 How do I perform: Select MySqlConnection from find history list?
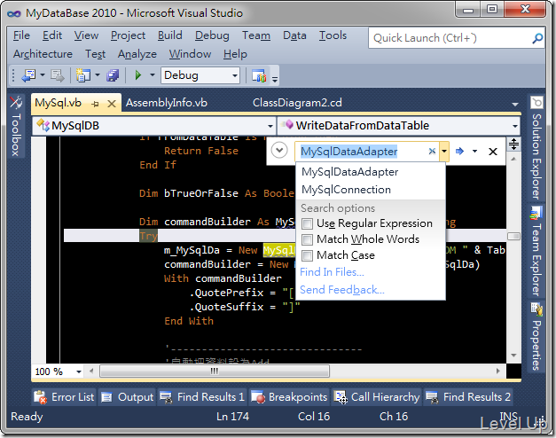coord(371,190)
